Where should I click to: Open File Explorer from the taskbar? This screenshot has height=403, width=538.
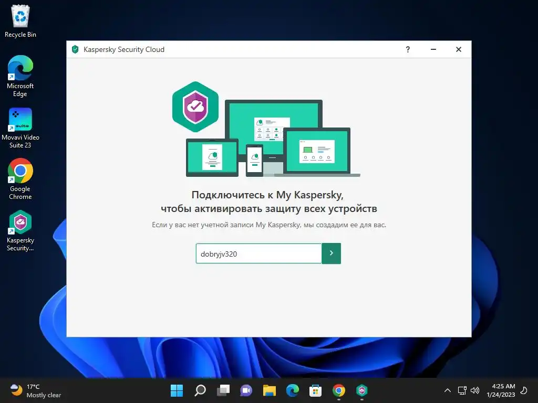click(x=270, y=390)
